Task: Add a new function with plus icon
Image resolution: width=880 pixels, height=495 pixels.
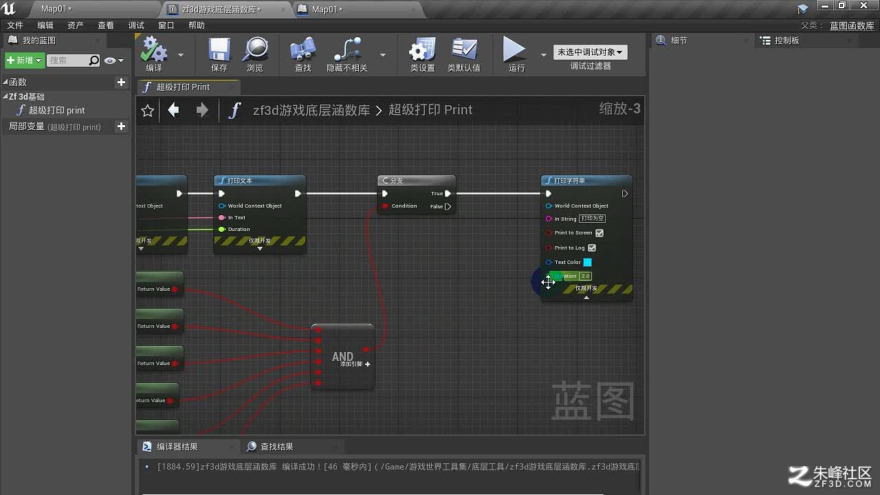Action: click(122, 82)
